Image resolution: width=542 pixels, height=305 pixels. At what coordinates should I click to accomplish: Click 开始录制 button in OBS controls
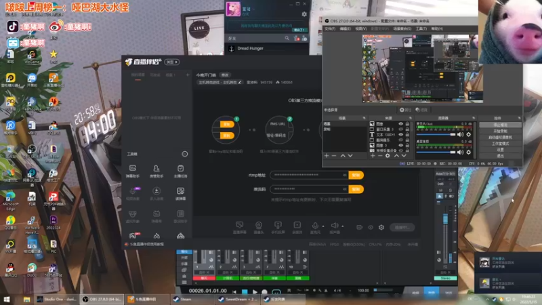(x=500, y=131)
